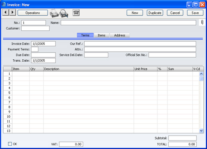Click the Attn. field
Screen dimensions: 207x149
tap(140, 49)
